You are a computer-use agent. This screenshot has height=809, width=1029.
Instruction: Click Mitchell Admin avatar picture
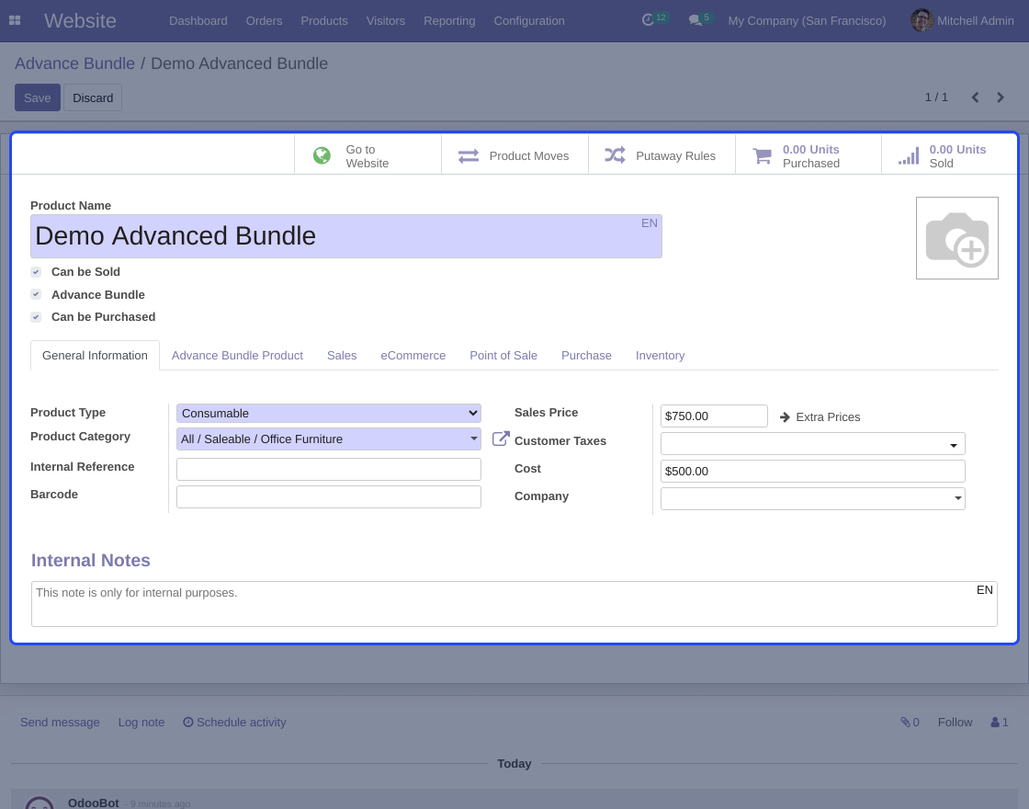pyautogui.click(x=922, y=20)
